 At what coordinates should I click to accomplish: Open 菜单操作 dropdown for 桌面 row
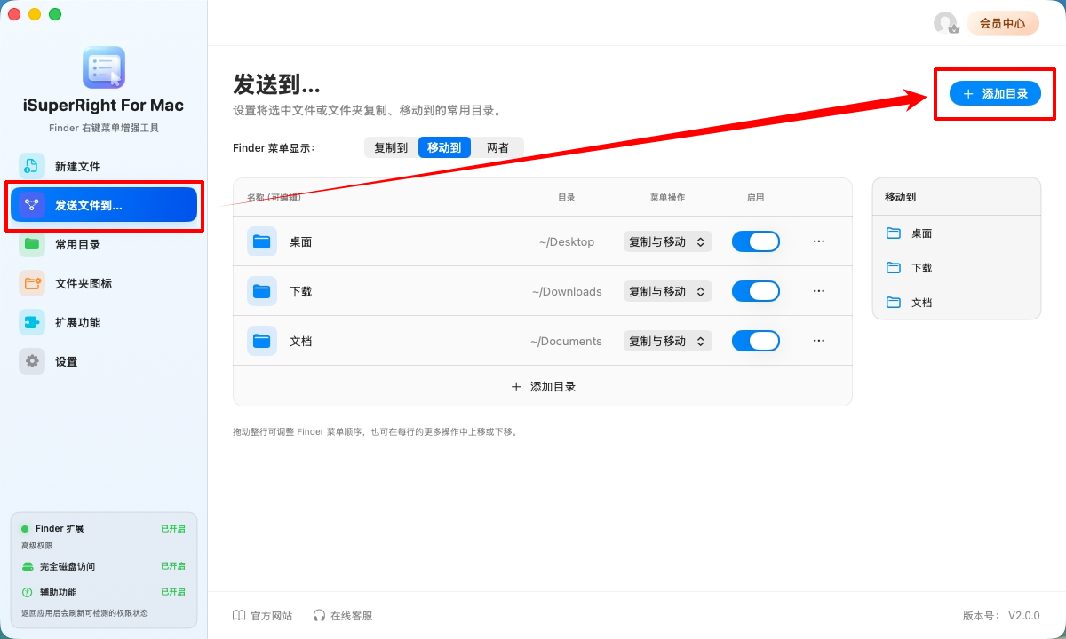point(667,241)
